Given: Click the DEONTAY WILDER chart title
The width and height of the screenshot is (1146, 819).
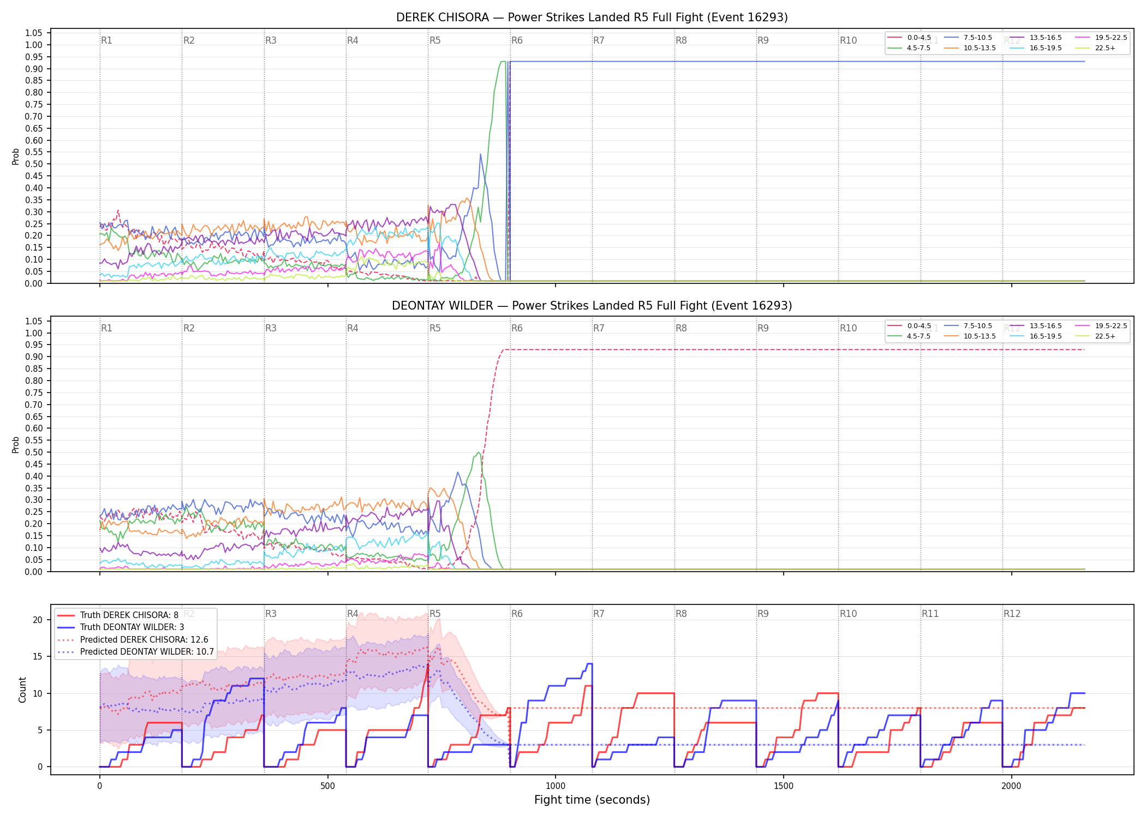Looking at the screenshot, I should (x=592, y=306).
